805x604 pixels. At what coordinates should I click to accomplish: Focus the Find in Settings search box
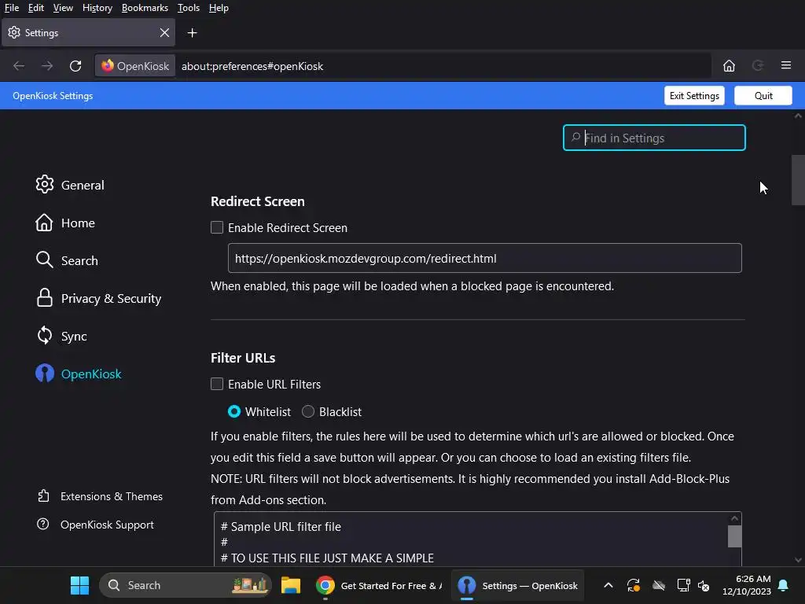pos(654,138)
